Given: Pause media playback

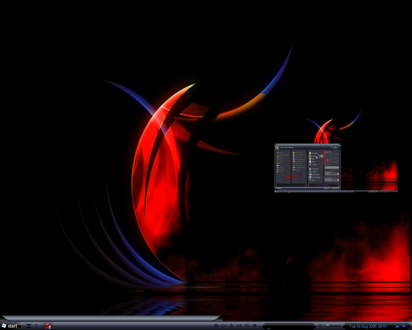Looking at the screenshot, I should coord(247,326).
